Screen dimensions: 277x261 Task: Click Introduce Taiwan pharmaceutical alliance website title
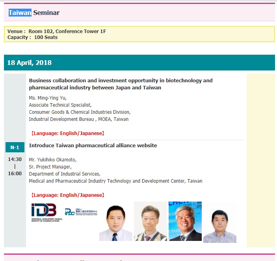93,145
